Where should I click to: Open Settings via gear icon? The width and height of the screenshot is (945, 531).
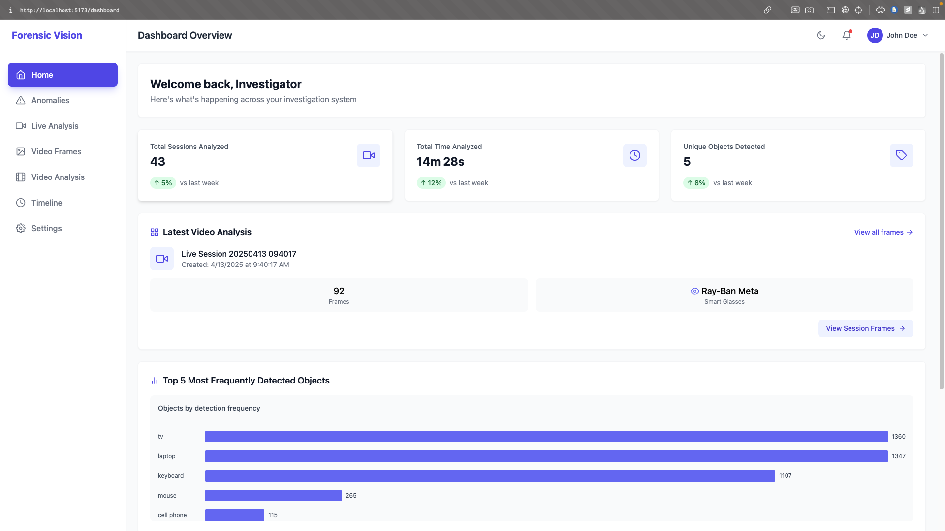(x=21, y=228)
